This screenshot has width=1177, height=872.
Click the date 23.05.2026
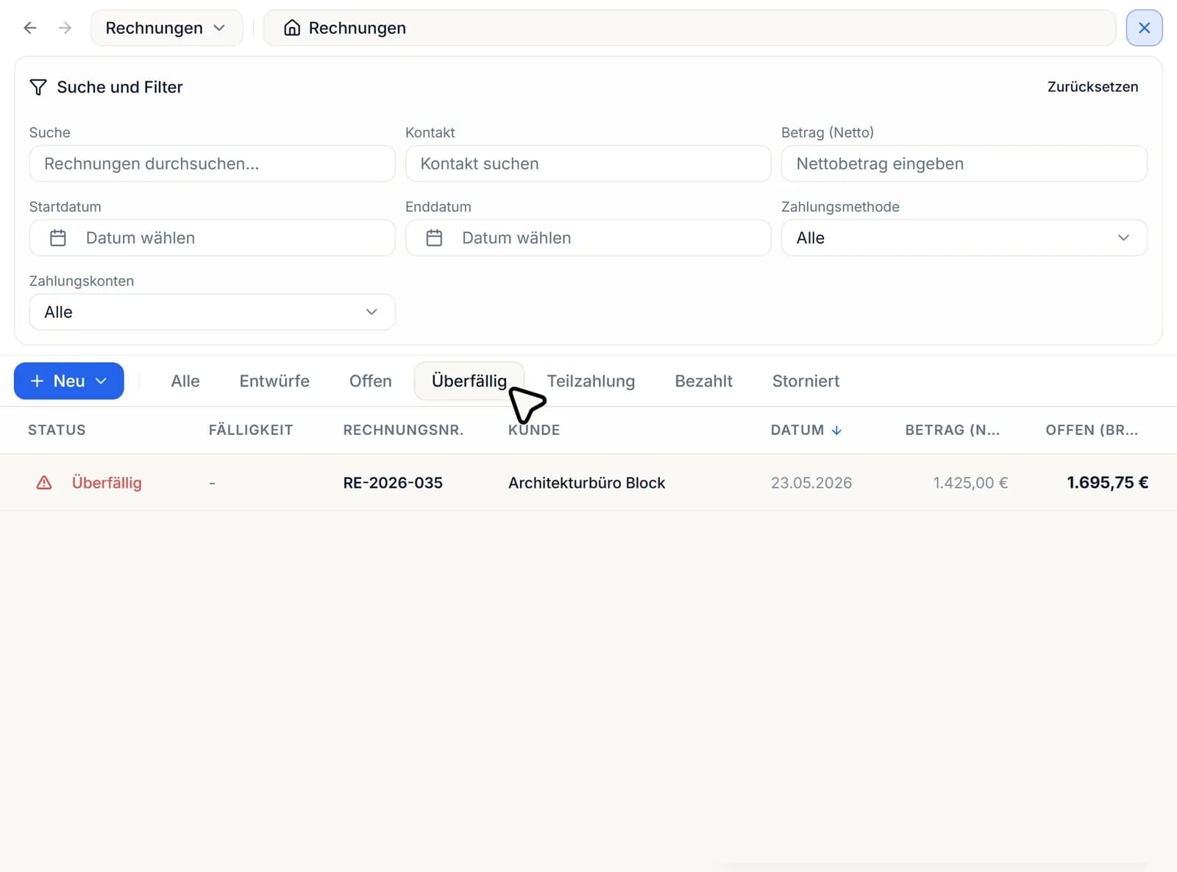tap(811, 483)
